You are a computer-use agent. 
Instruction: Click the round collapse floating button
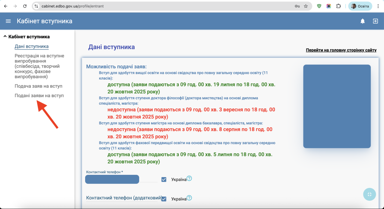click(369, 194)
